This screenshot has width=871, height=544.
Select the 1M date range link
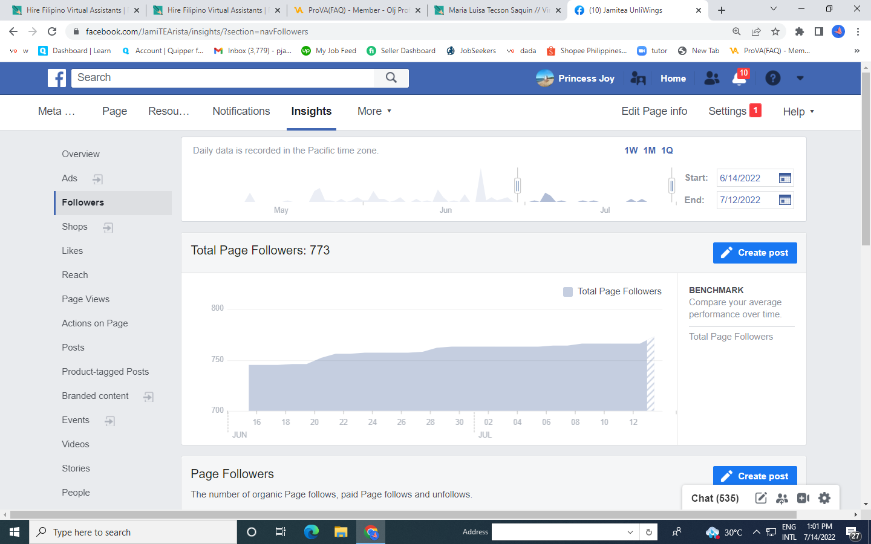coord(650,151)
